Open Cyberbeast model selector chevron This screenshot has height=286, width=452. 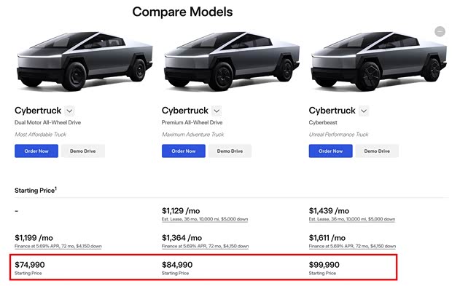click(364, 111)
